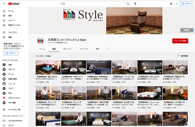The image size is (195, 127).
Task: Open 登録チャンネル in sidebar
Action: click(14, 25)
